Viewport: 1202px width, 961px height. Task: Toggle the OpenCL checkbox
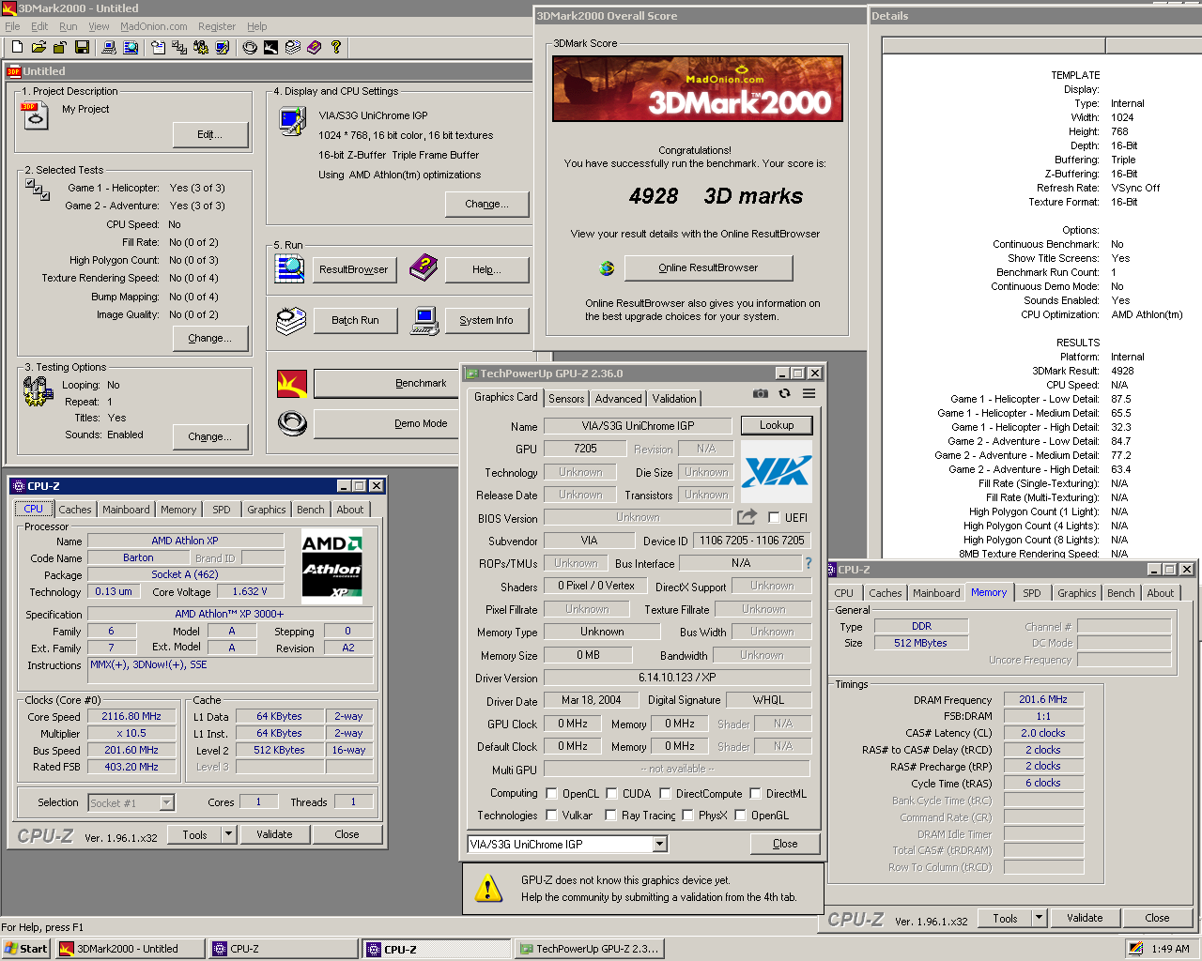coord(551,793)
